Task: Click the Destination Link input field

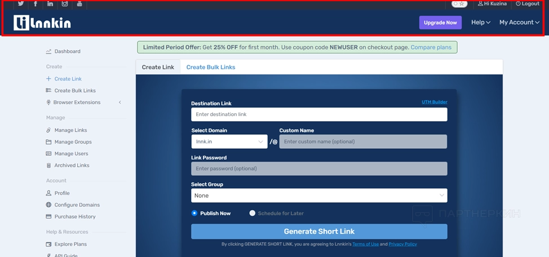Action: [x=319, y=114]
